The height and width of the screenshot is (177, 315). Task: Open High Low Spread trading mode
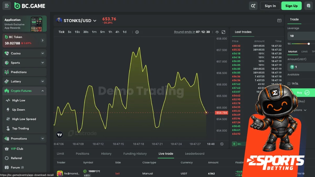(x=24, y=119)
